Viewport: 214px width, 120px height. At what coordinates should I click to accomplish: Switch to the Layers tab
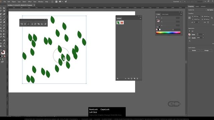click(197, 6)
